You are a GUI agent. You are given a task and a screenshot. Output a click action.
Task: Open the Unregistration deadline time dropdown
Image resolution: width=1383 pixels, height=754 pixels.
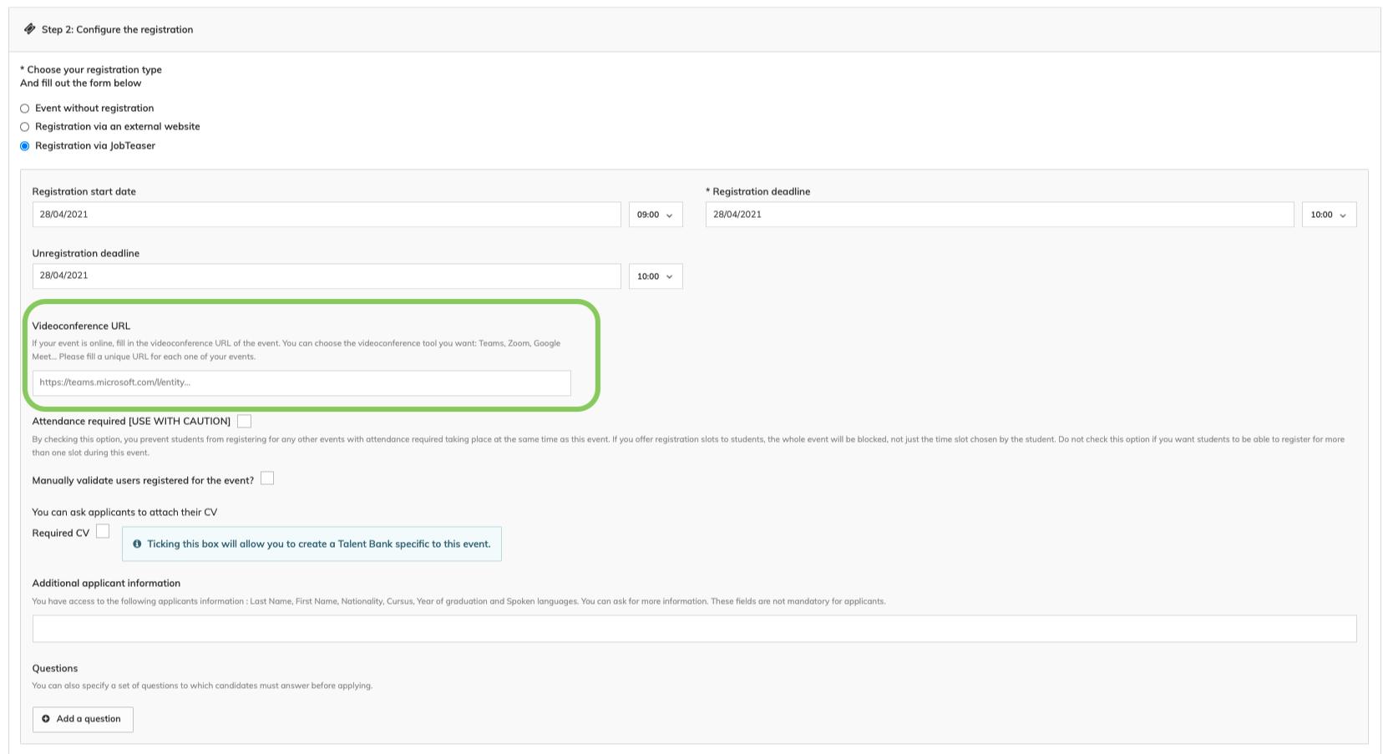point(655,276)
